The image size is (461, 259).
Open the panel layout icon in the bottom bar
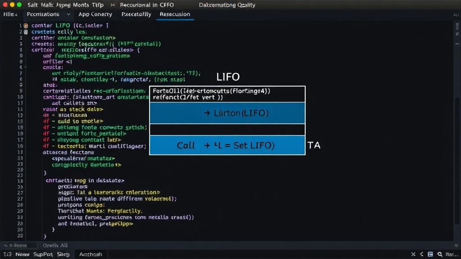coord(430,255)
